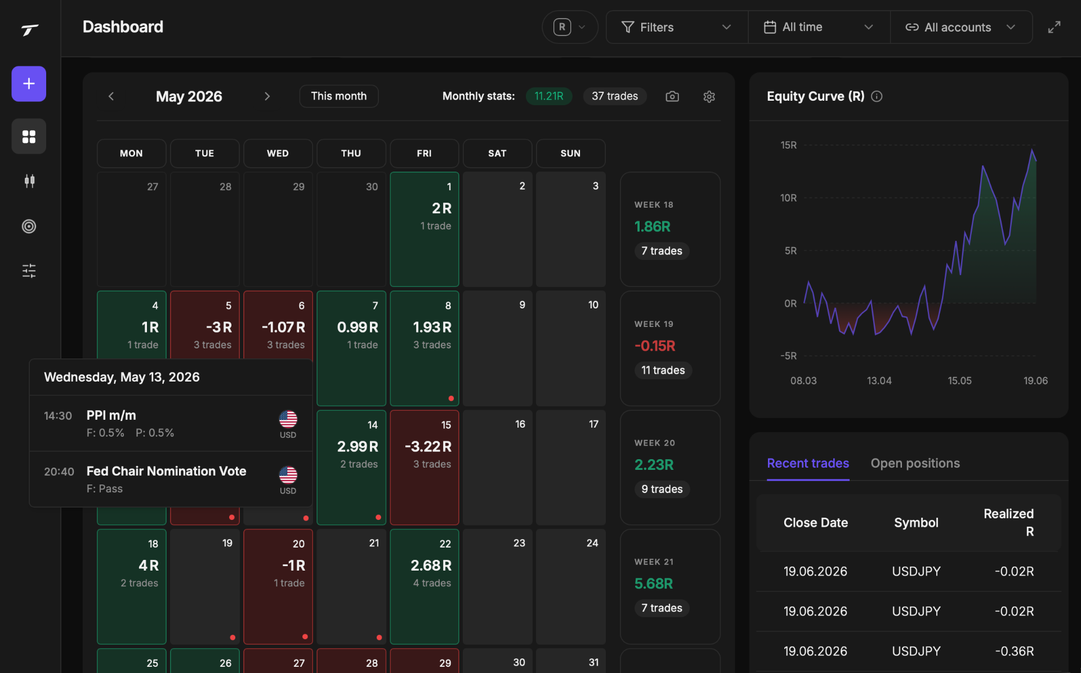The height and width of the screenshot is (673, 1081).
Task: Select the May 22 calendar day cell
Action: point(425,586)
